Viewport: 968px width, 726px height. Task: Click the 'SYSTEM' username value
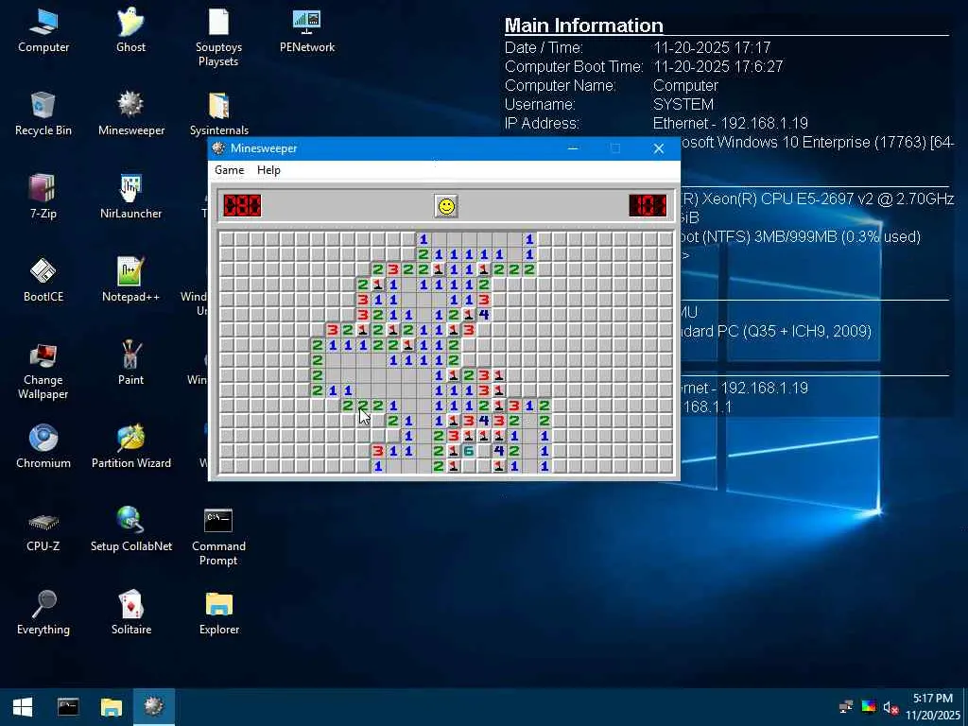coord(683,104)
